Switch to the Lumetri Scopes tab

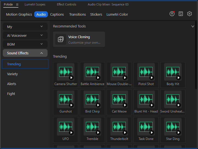click(x=35, y=4)
